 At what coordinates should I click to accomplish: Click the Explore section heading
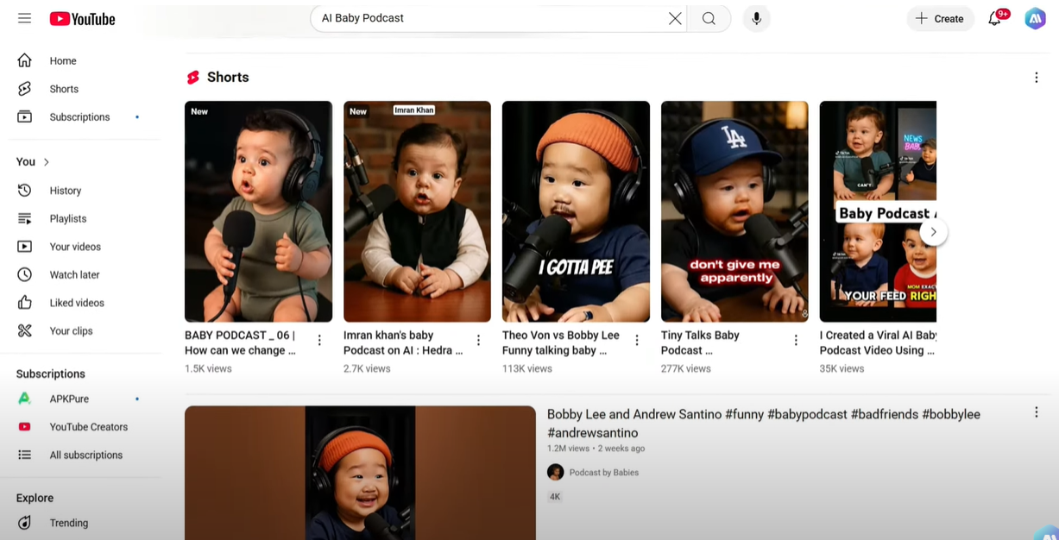click(x=35, y=498)
